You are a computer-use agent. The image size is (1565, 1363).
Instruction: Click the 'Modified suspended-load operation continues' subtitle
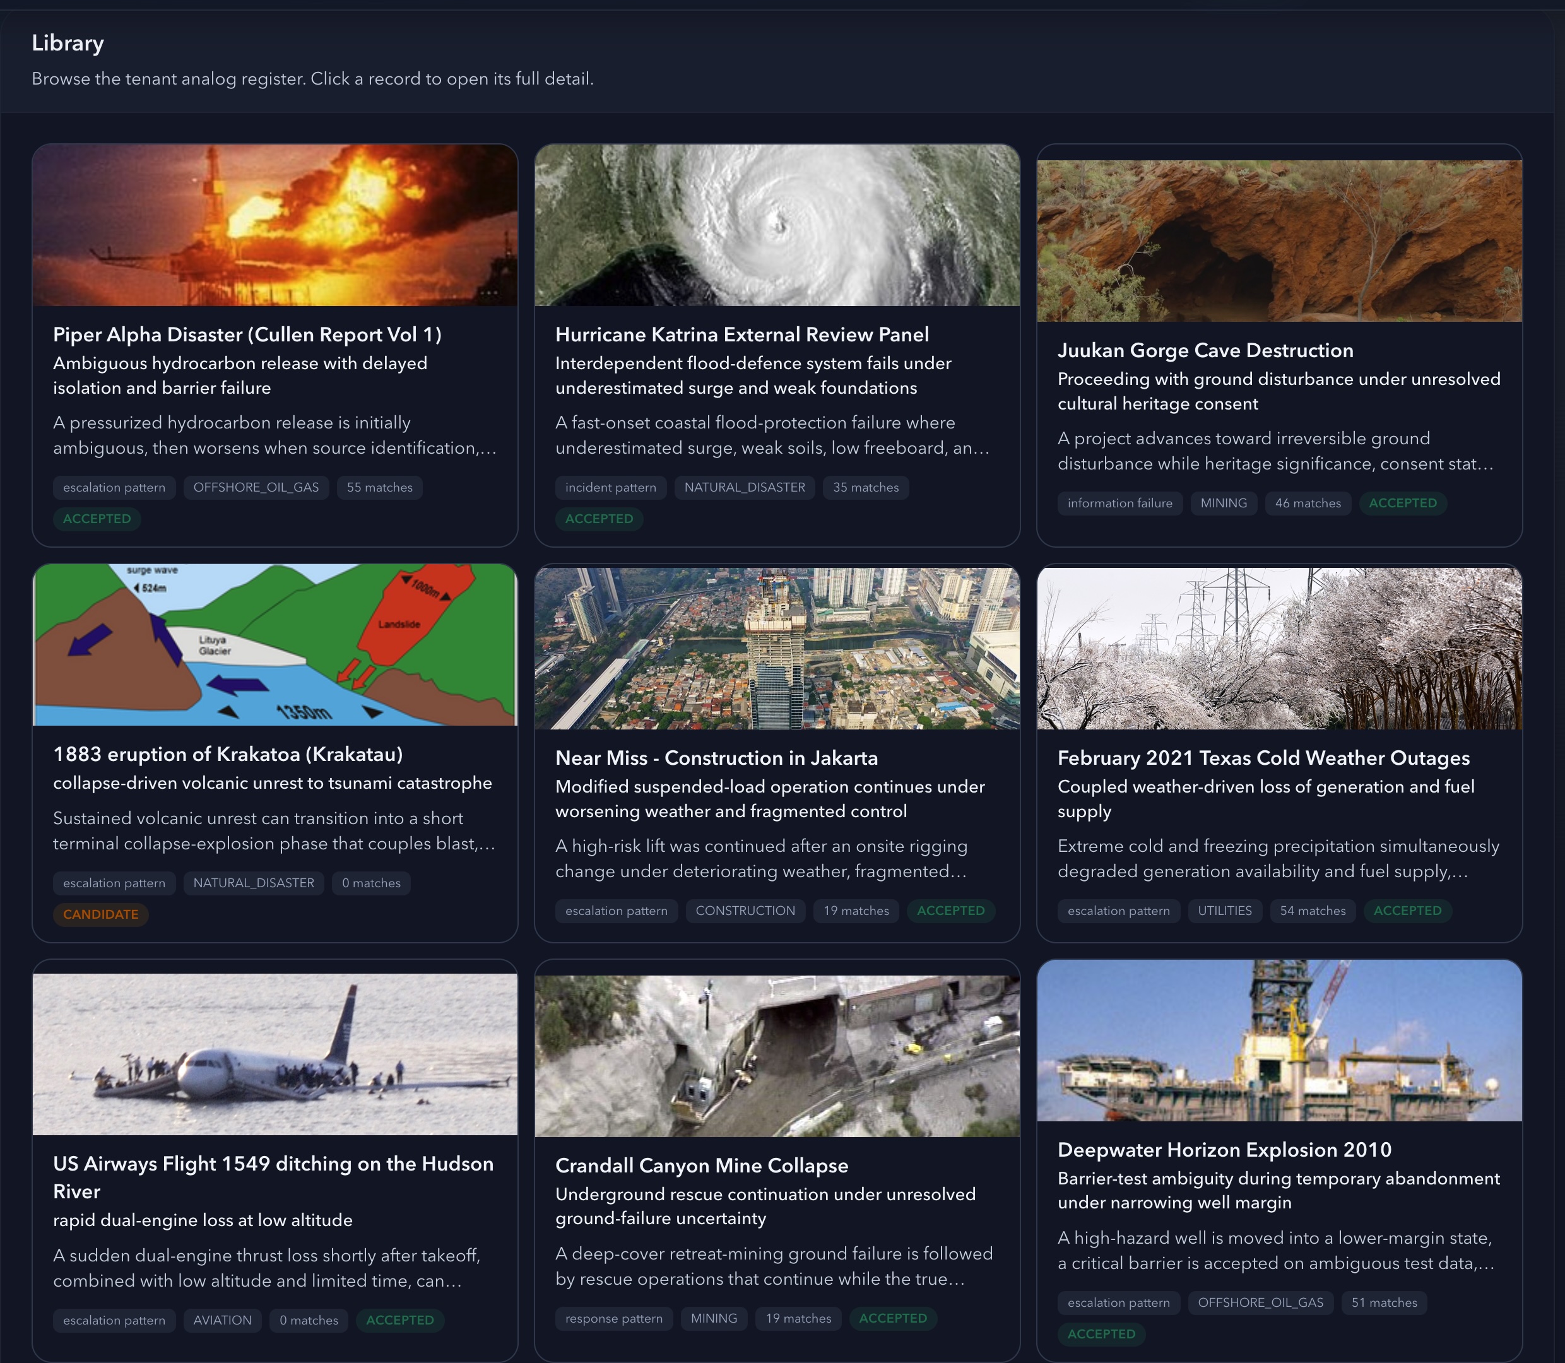pyautogui.click(x=771, y=800)
